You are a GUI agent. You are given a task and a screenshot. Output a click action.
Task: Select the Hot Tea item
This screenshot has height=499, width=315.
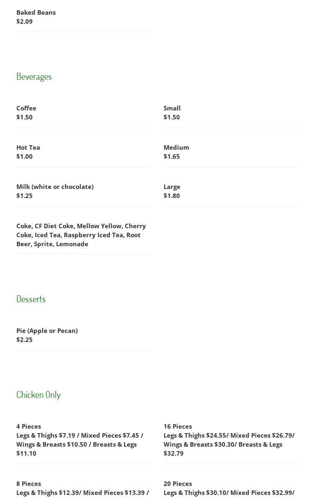[28, 148]
